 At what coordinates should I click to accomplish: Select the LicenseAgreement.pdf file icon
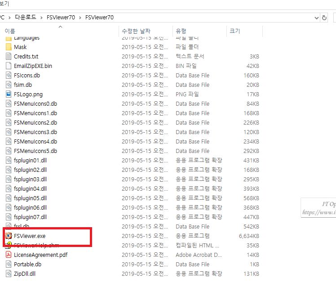pos(9,255)
